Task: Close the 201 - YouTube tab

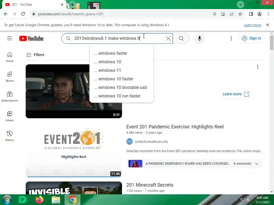Action: 62,5
